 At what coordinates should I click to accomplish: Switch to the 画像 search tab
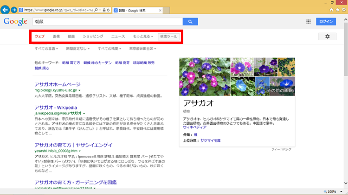point(56,36)
